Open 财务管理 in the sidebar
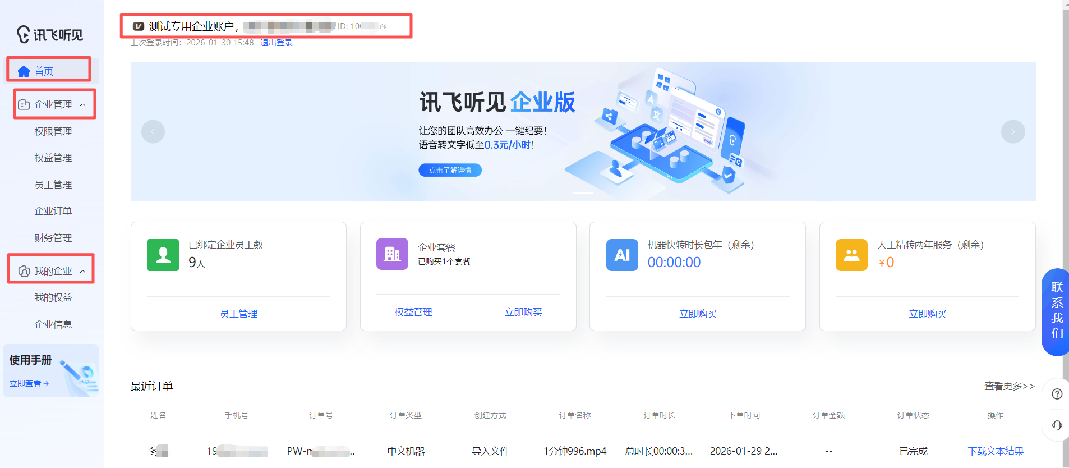1069x468 pixels. point(53,238)
